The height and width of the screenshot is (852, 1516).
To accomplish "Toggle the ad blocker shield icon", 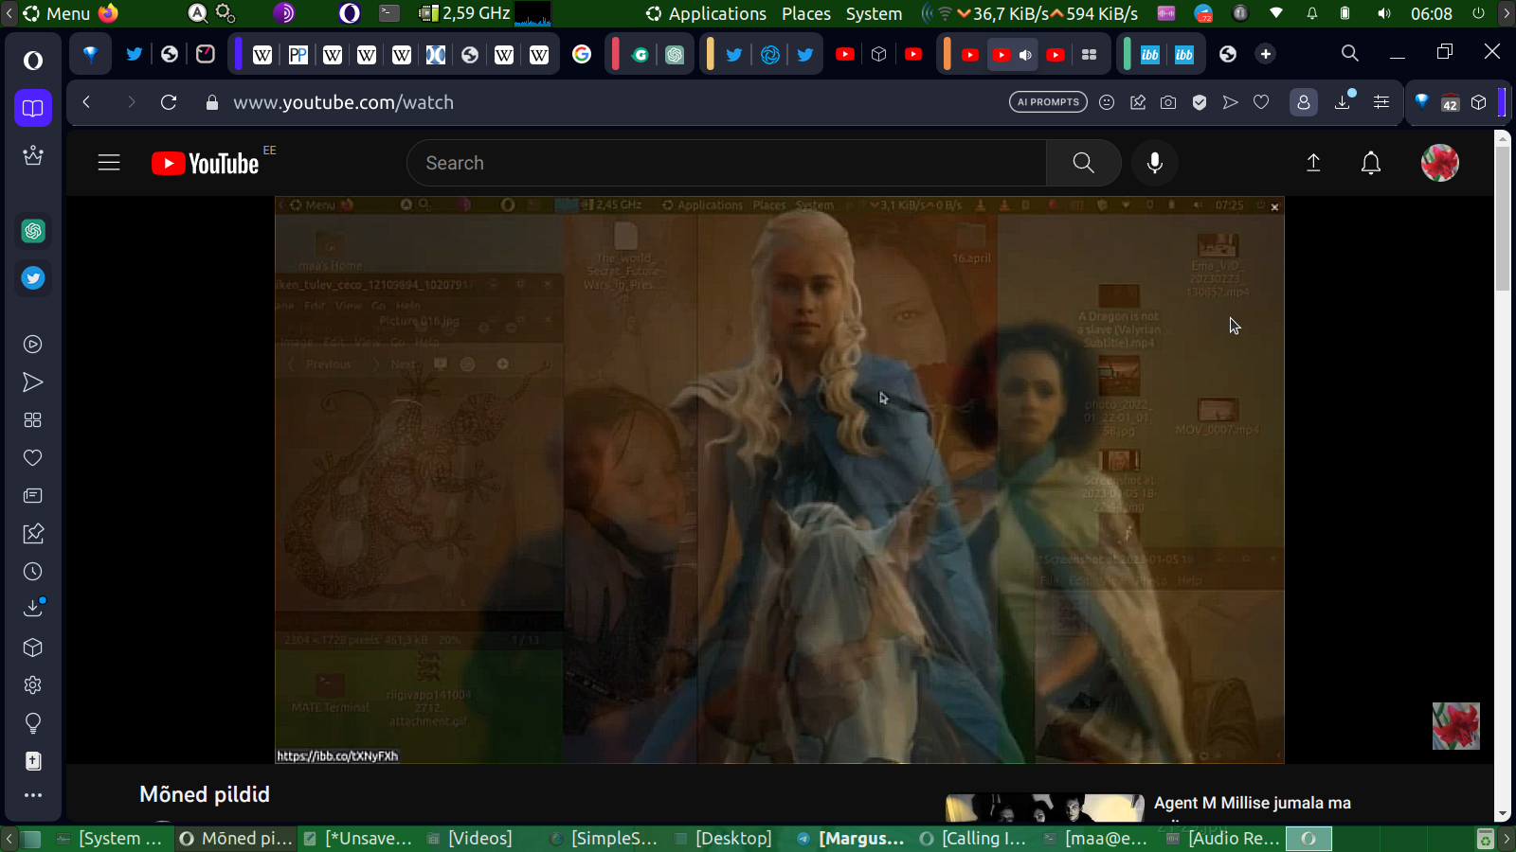I will coord(1200,102).
